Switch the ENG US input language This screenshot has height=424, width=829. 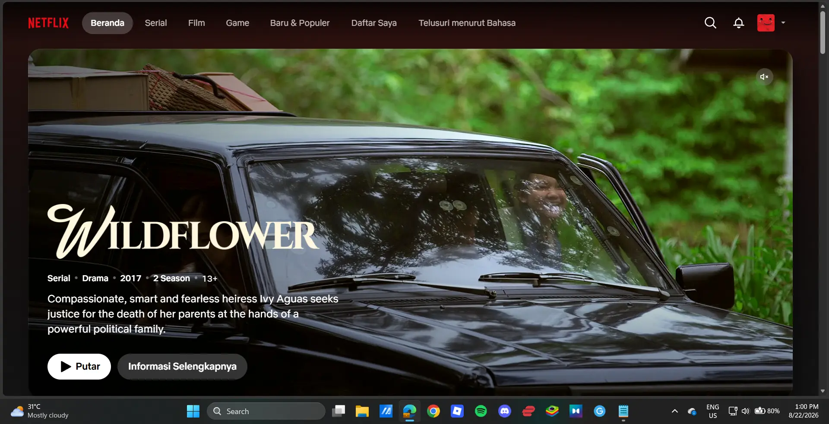(x=713, y=411)
